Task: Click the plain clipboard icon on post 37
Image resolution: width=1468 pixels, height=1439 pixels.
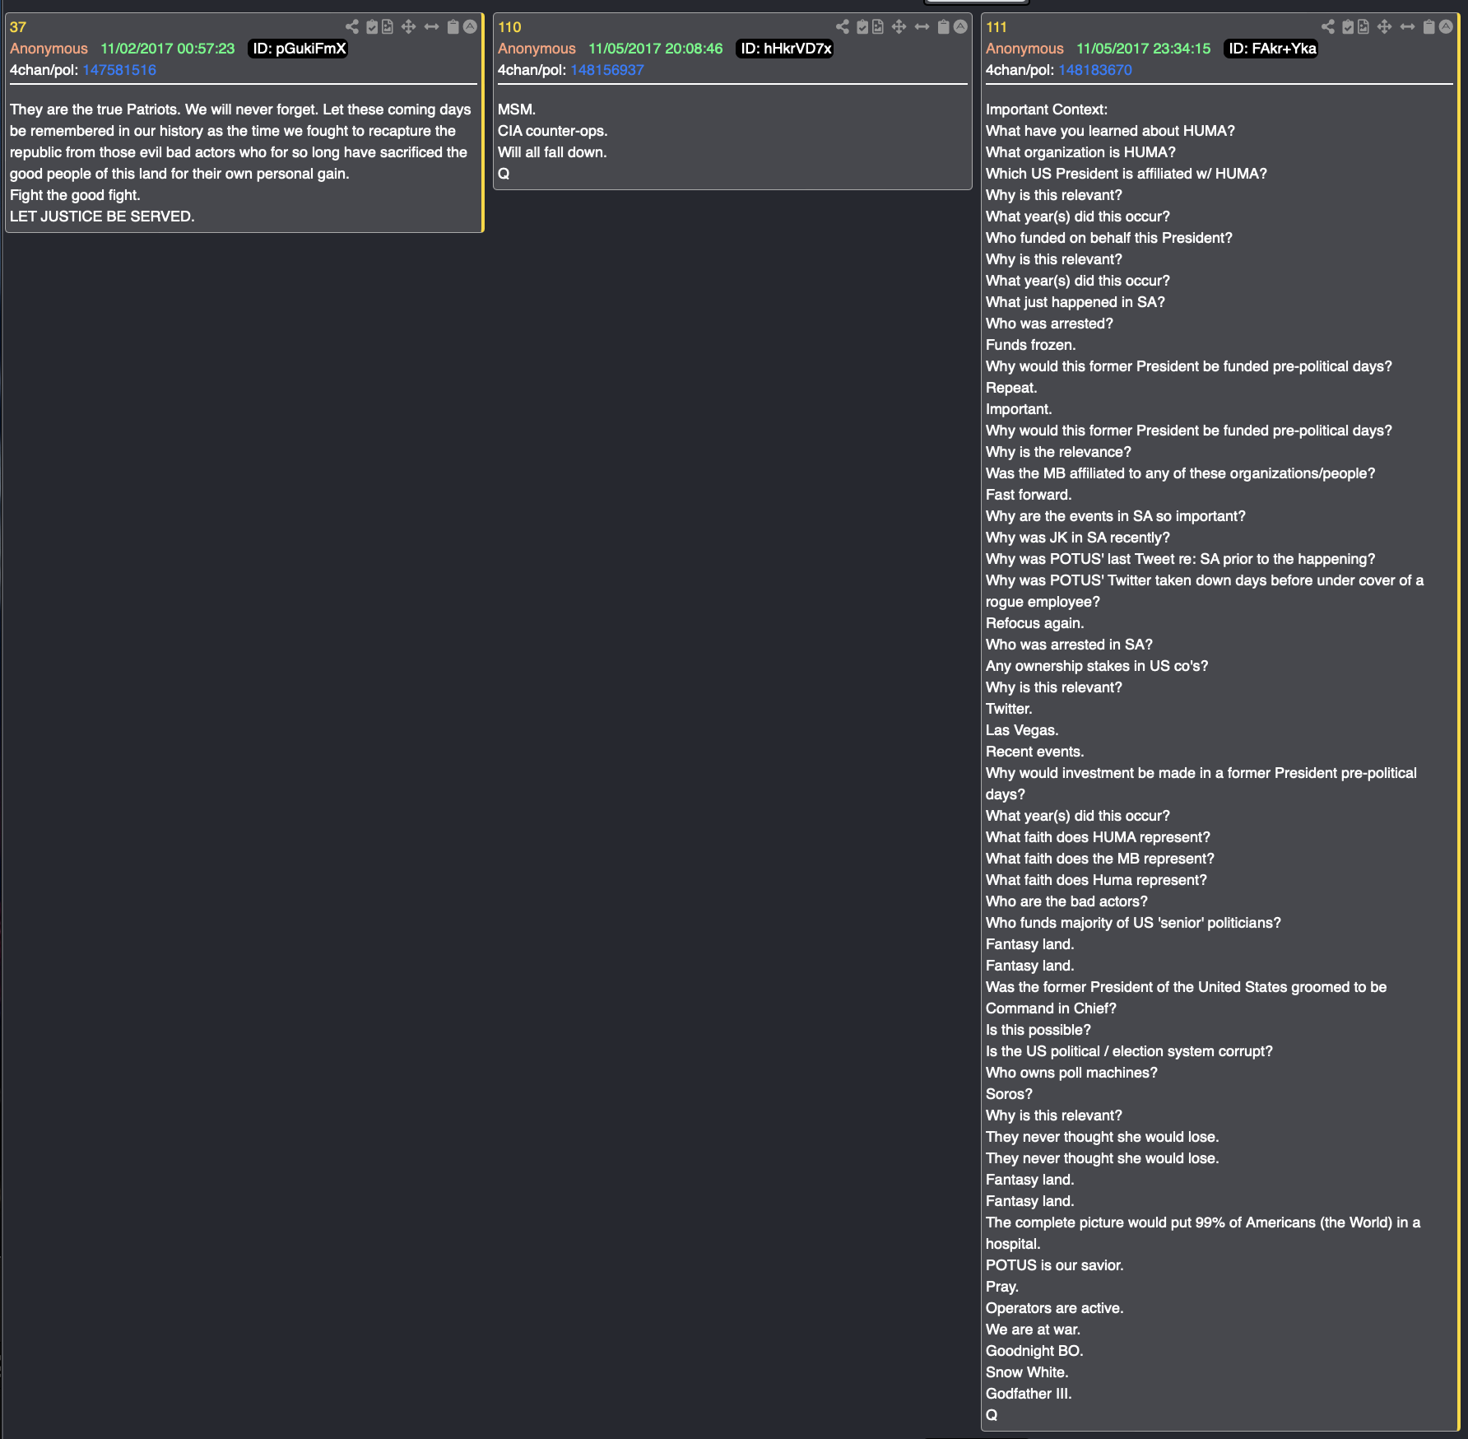Action: pos(453,27)
